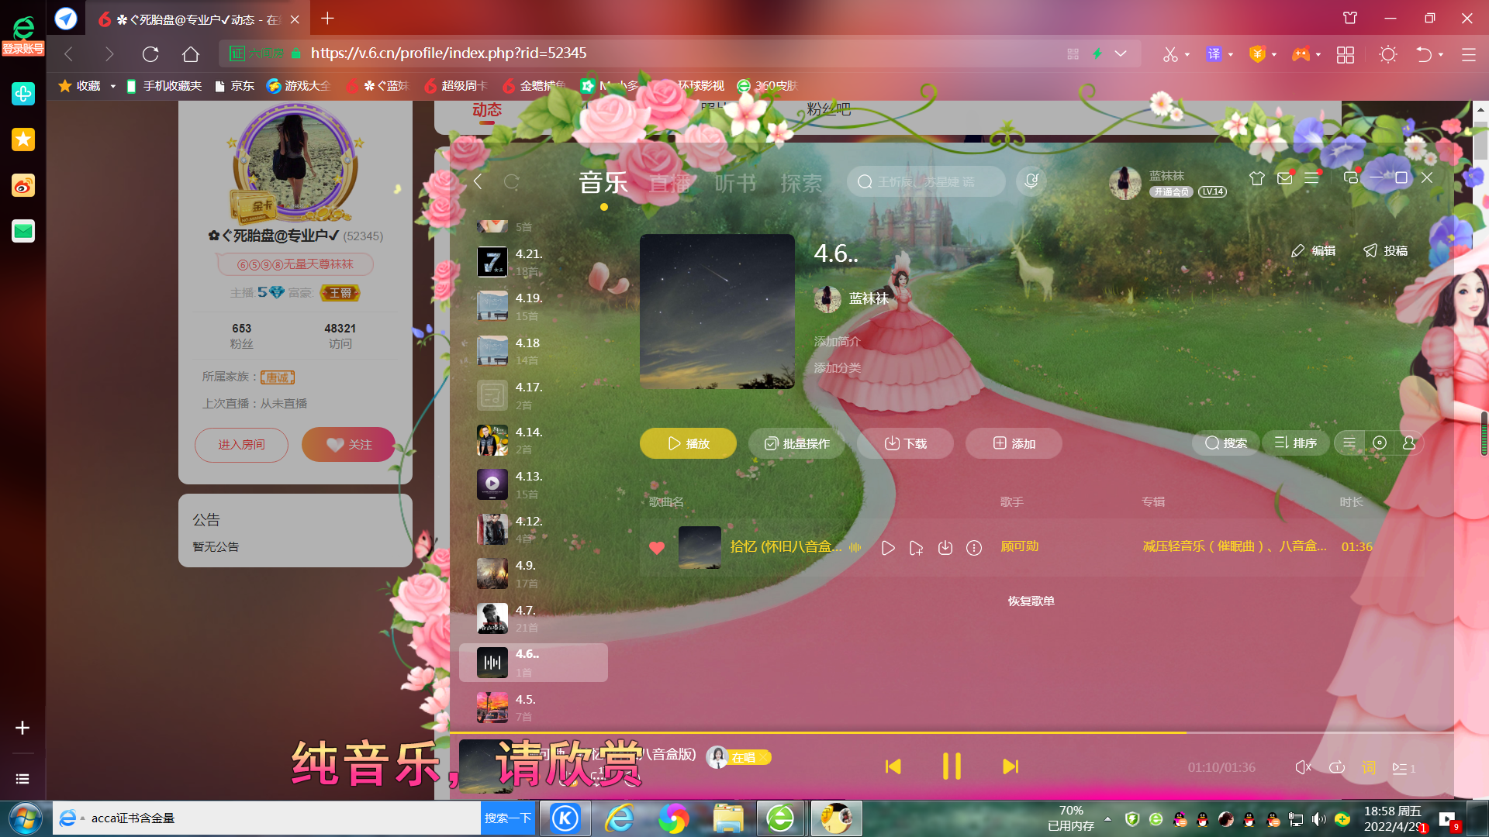Click the yellow 播放 button
This screenshot has height=837, width=1489.
688,443
